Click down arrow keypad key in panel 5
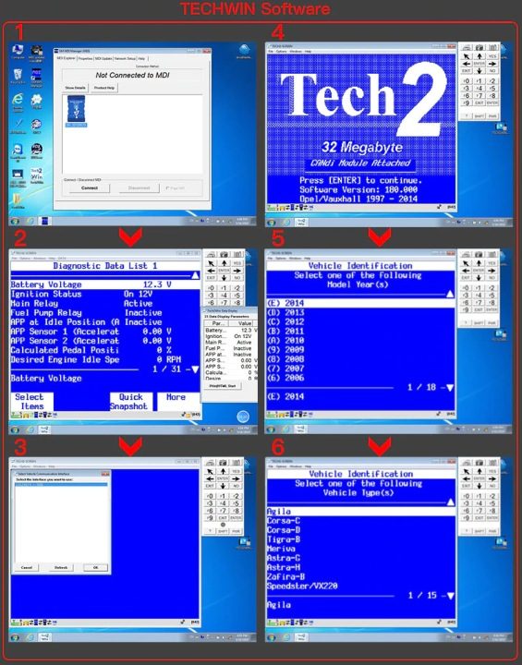 pyautogui.click(x=480, y=278)
